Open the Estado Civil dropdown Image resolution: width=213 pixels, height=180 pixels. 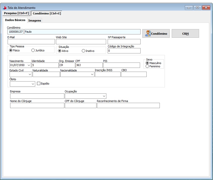[30, 74]
